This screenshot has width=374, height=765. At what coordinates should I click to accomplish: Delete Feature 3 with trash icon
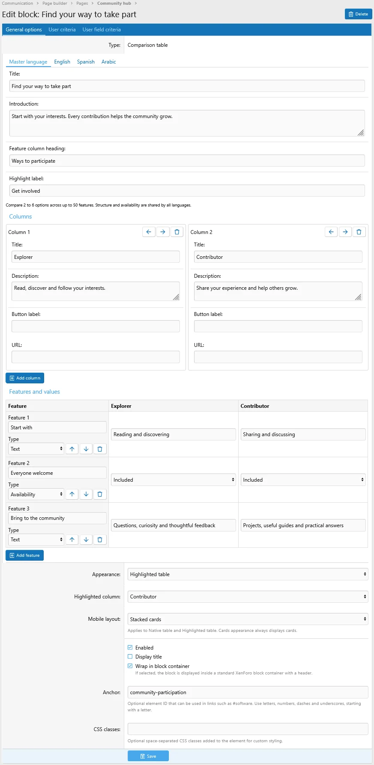pos(100,540)
